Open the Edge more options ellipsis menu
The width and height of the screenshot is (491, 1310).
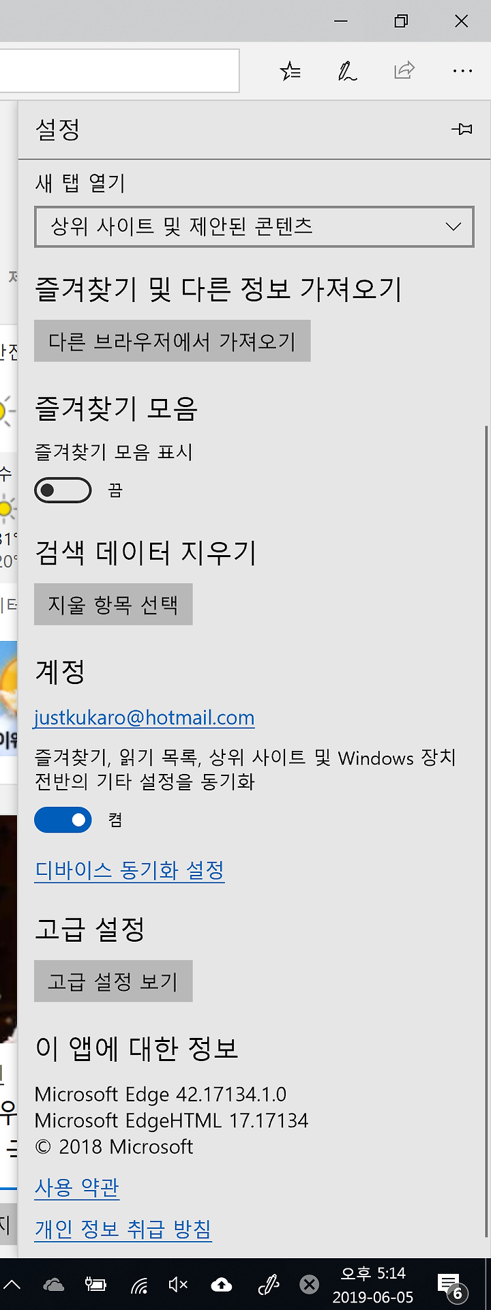pos(462,71)
